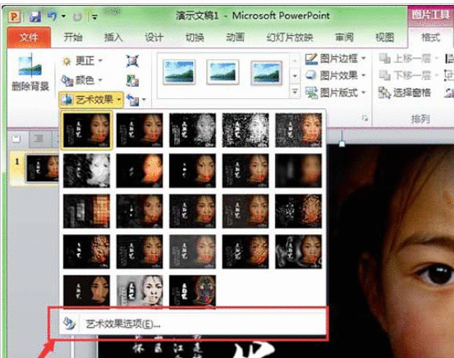Apply fourth row first artistic effect
This screenshot has height=358, width=454.
[x=86, y=252]
